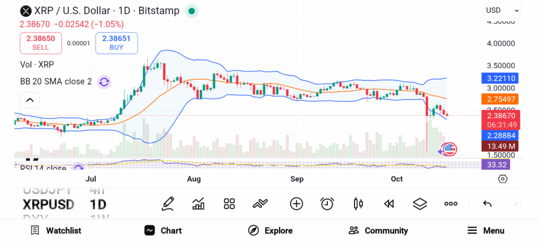Select the drawing pencil tool
538x242 pixels.
coord(168,204)
